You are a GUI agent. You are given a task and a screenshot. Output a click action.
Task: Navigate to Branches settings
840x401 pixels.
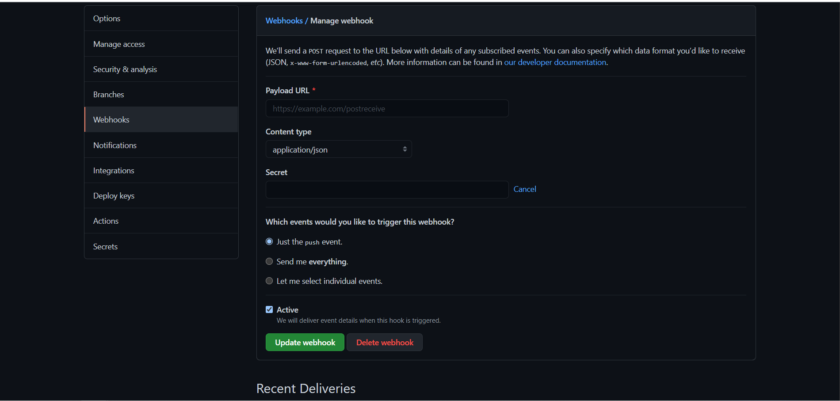[x=108, y=94]
